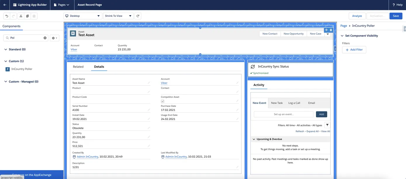Refresh the canvas view
406x179 pixels.
(138, 16)
